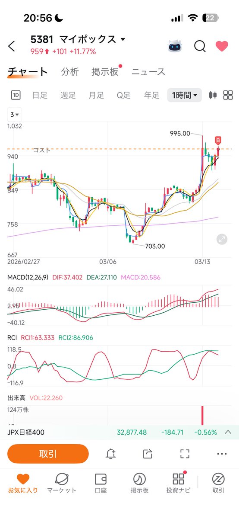This screenshot has height=519, width=239.
Task: Set a price alert with the bell icon
Action: 111,454
